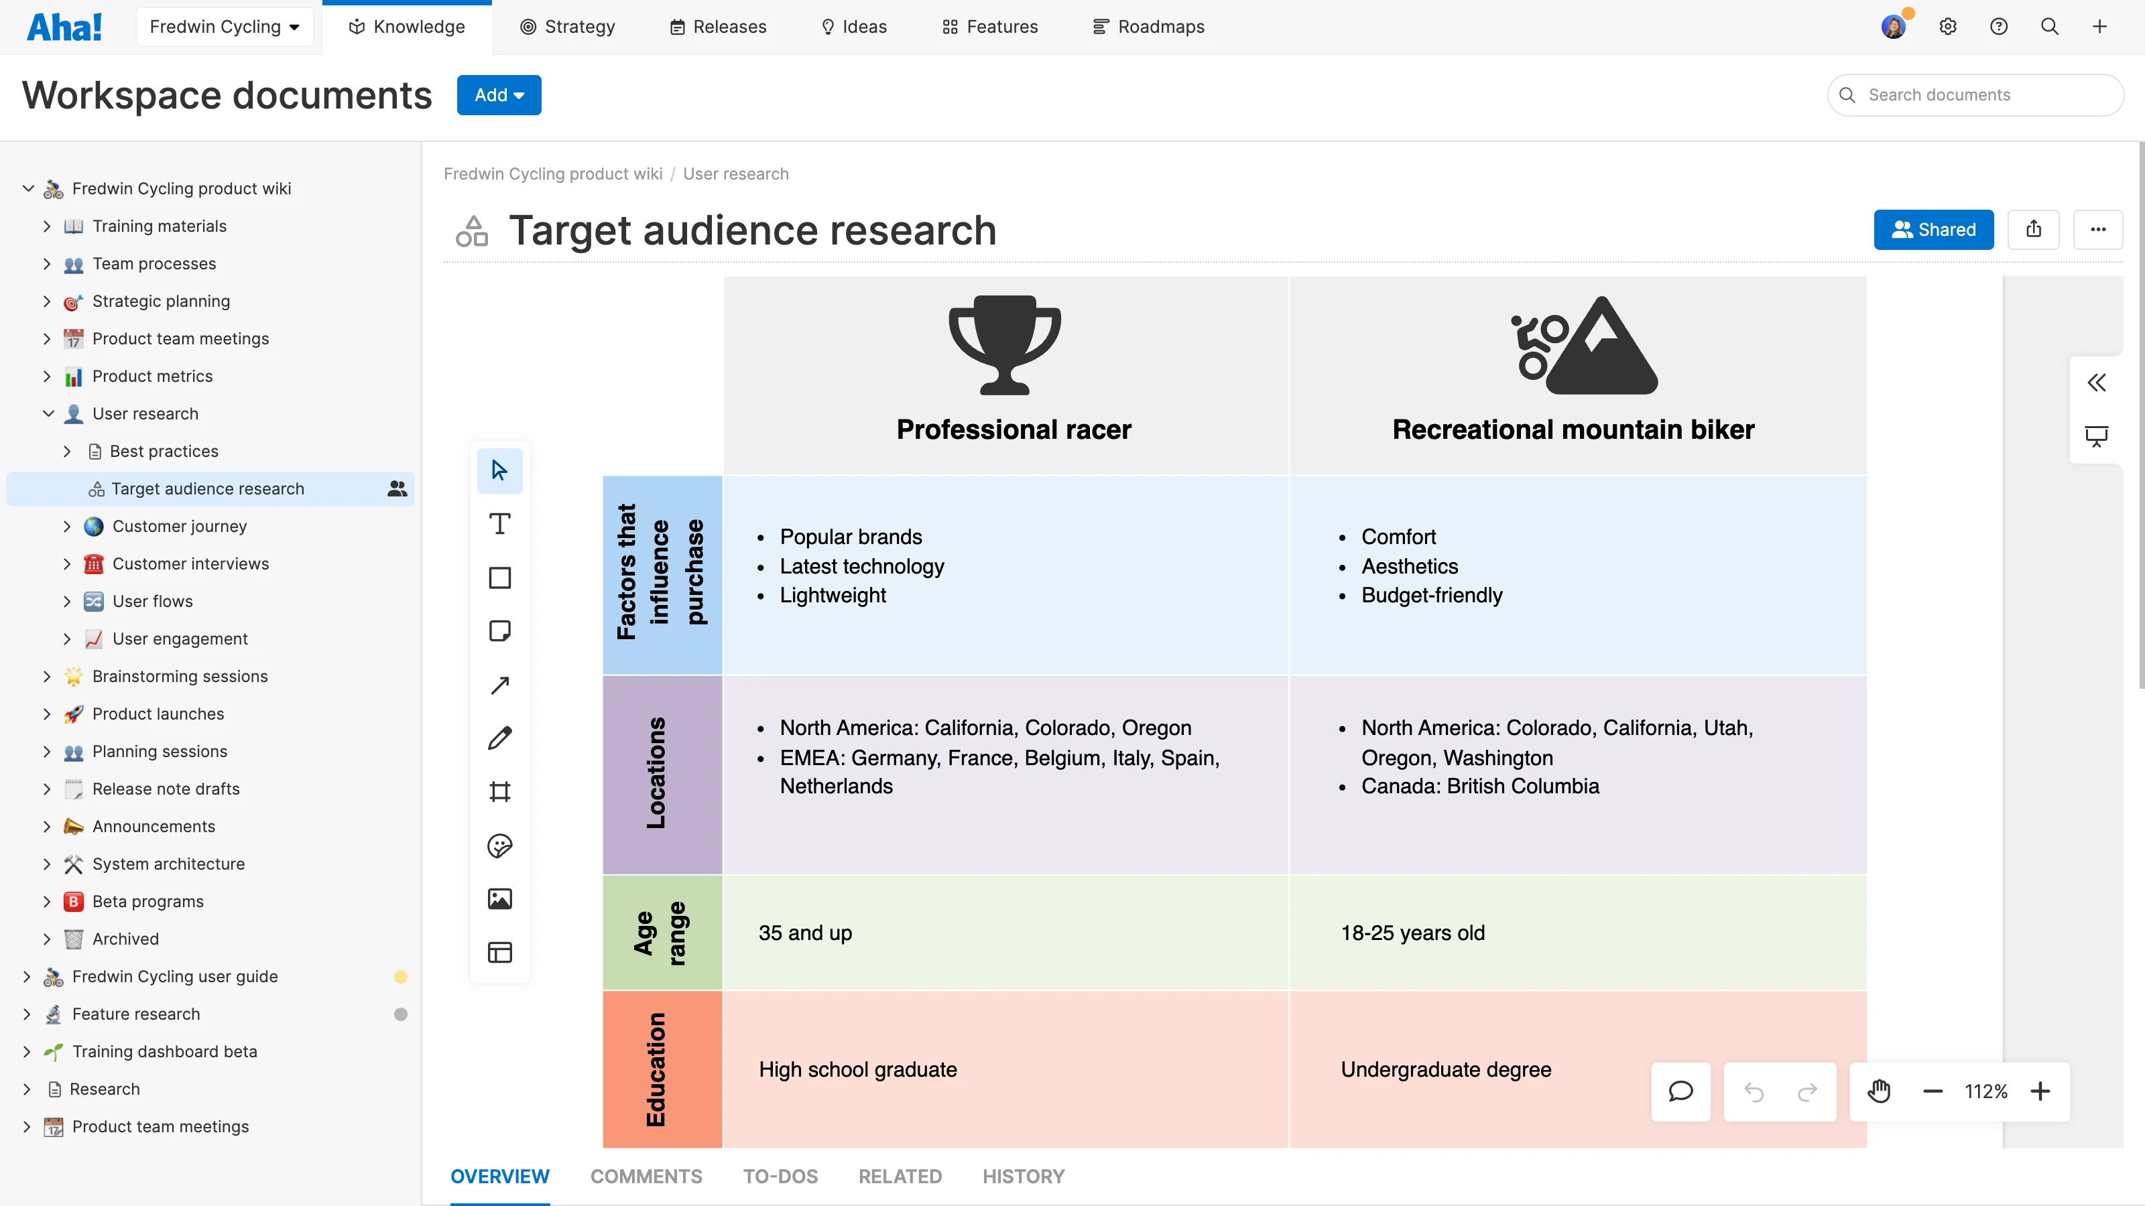Select the frame tool
Image resolution: width=2145 pixels, height=1206 pixels.
click(499, 791)
